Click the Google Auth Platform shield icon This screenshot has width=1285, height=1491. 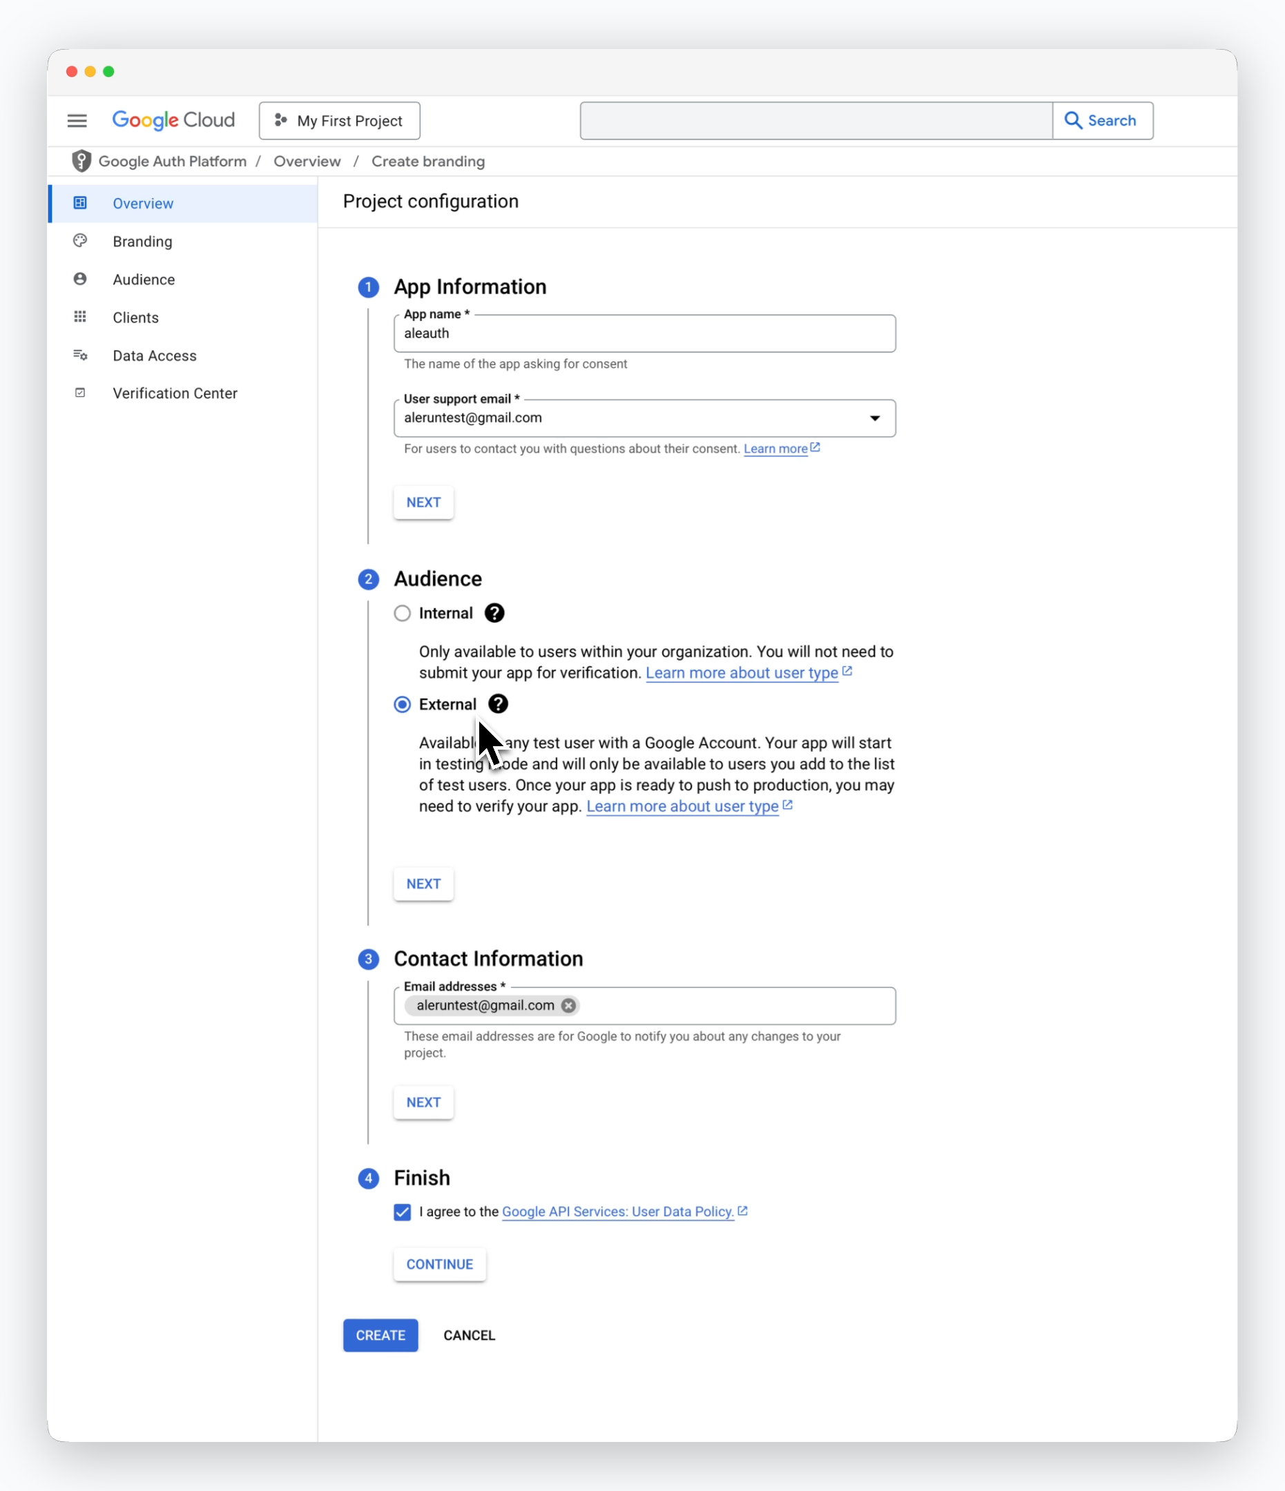tap(81, 162)
